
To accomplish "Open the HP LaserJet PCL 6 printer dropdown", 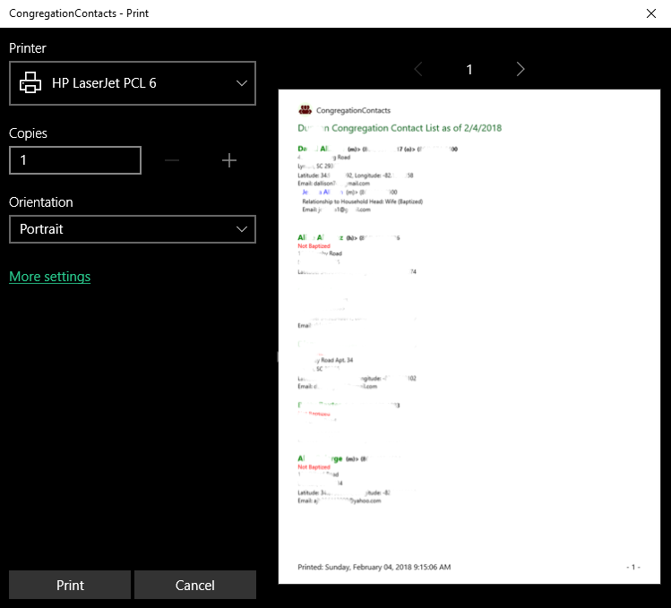I will click(x=133, y=83).
